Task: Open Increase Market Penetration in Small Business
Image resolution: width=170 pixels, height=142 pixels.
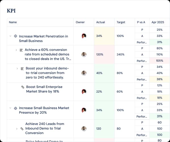Action: click(43, 39)
